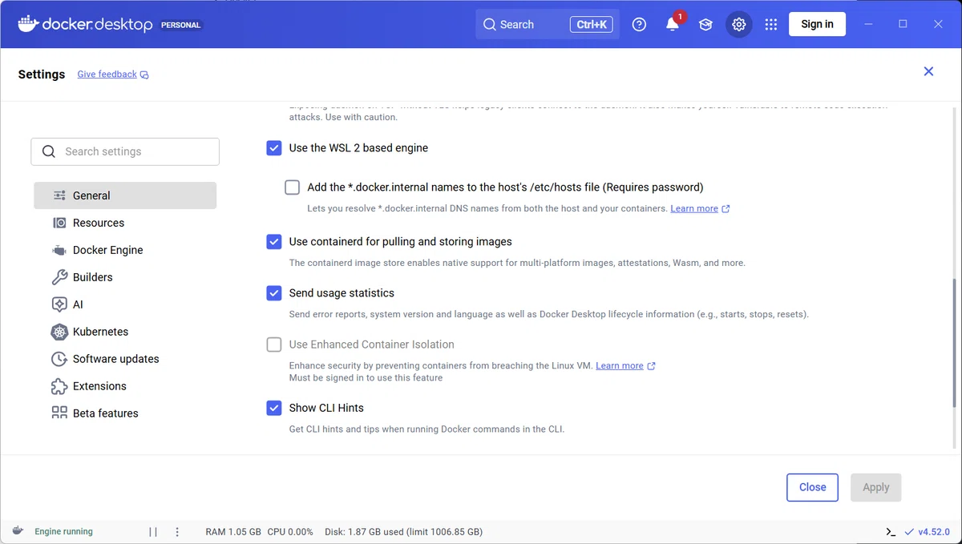
Task: Click the magnifier icon in header Search
Action: [x=490, y=24]
